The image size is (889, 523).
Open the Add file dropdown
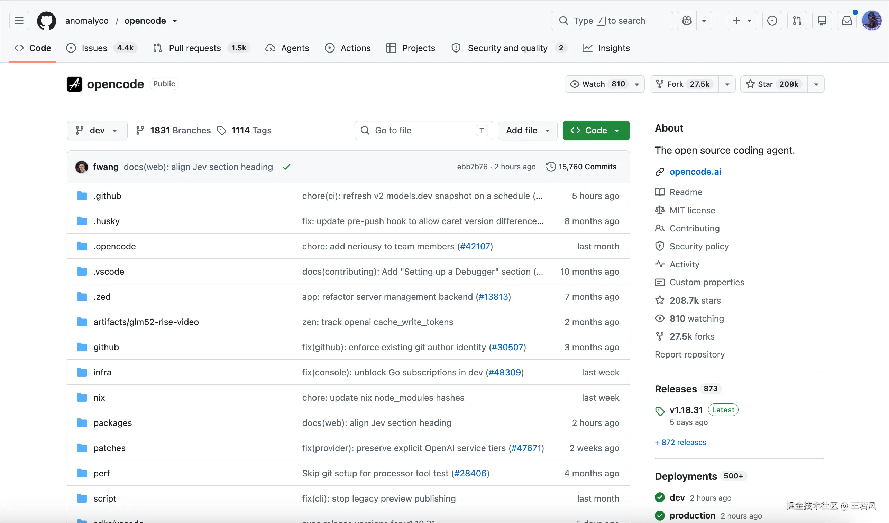pos(527,130)
